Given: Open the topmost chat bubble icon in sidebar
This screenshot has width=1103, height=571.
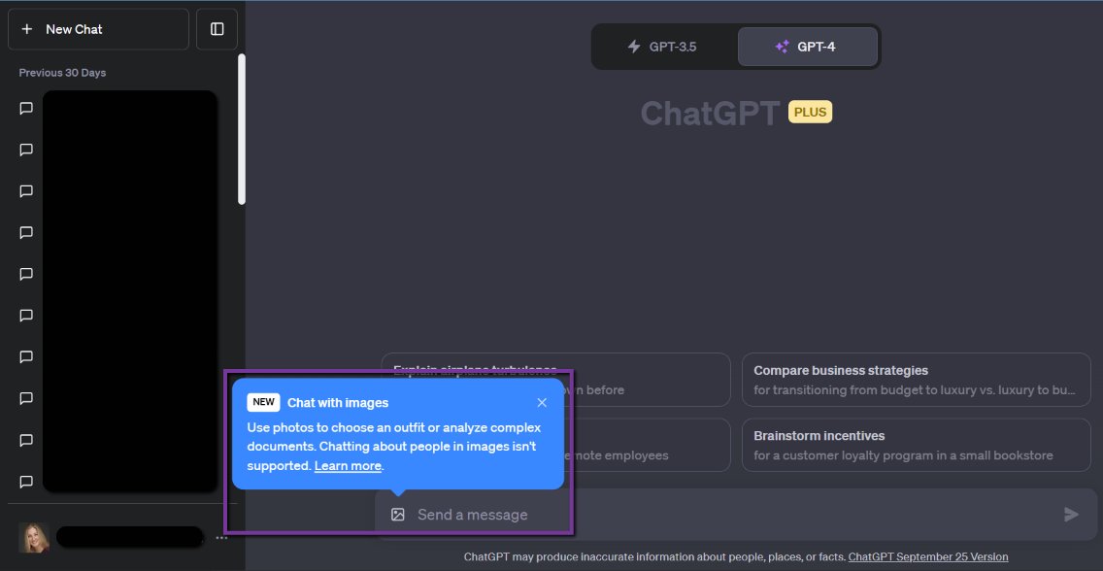Looking at the screenshot, I should coord(24,108).
